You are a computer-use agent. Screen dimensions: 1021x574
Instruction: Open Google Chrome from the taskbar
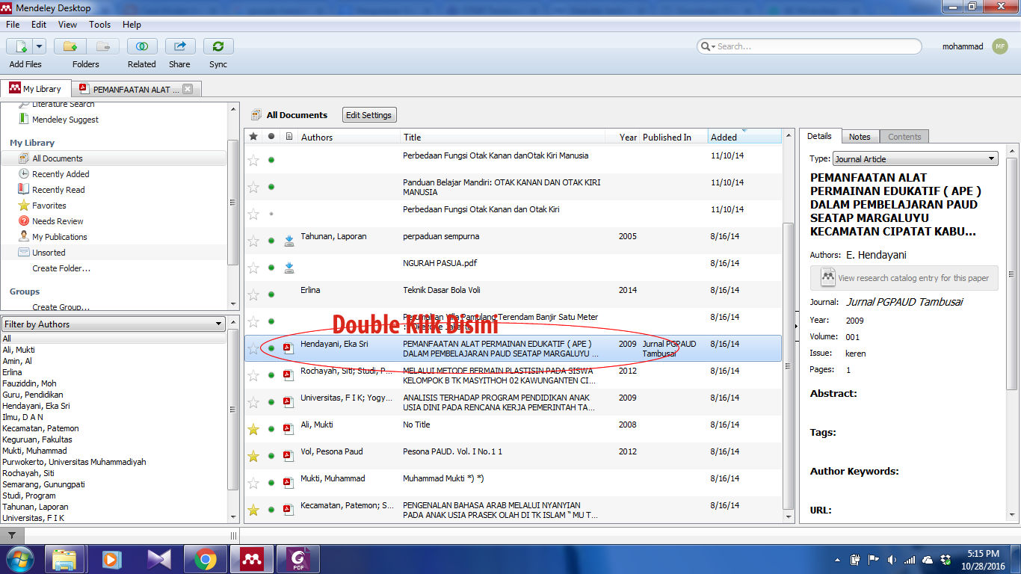pyautogui.click(x=206, y=559)
